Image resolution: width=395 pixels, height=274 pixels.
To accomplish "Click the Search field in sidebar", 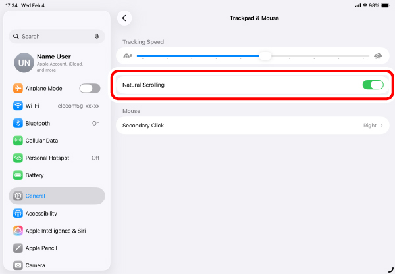I will [x=57, y=36].
